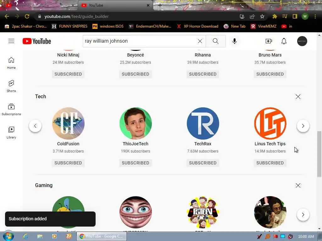Show next Tech channels with right chevron
Viewport: 322px width, 241px height.
[303, 126]
